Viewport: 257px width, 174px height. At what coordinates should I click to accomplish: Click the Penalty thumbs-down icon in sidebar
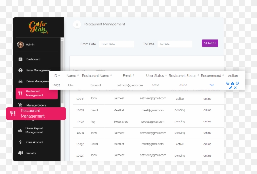click(20, 153)
